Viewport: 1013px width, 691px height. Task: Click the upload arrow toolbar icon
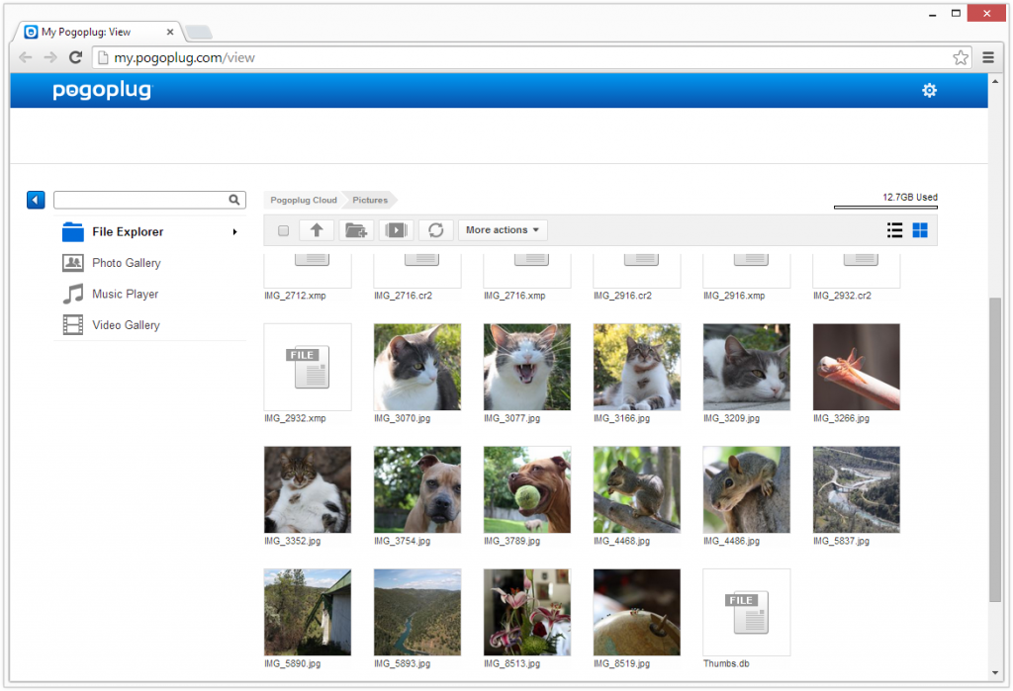[317, 230]
